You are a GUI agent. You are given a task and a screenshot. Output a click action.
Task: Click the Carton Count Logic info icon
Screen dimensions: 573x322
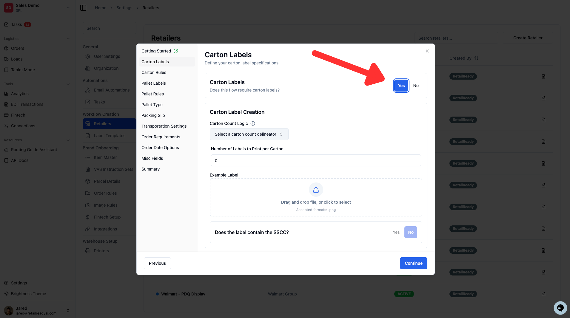point(252,123)
